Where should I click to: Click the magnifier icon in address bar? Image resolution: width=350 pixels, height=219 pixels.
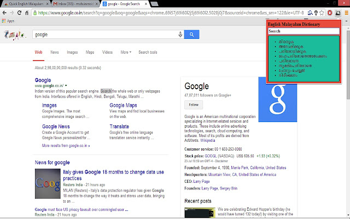click(x=310, y=13)
